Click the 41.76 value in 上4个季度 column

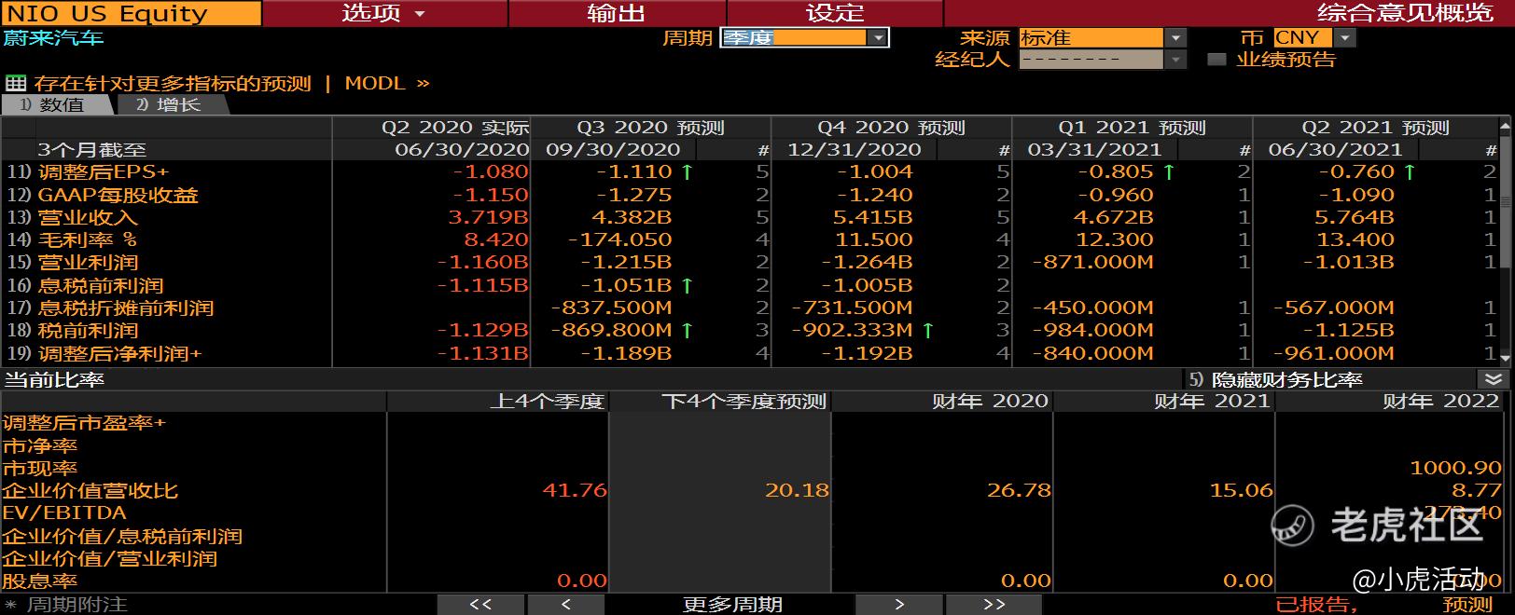[575, 490]
